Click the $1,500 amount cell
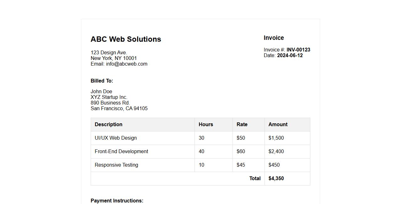This screenshot has height=204, width=401. coord(276,138)
